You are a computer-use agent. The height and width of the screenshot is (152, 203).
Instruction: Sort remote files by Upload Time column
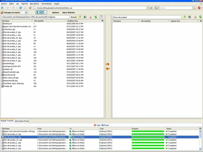click(x=184, y=21)
